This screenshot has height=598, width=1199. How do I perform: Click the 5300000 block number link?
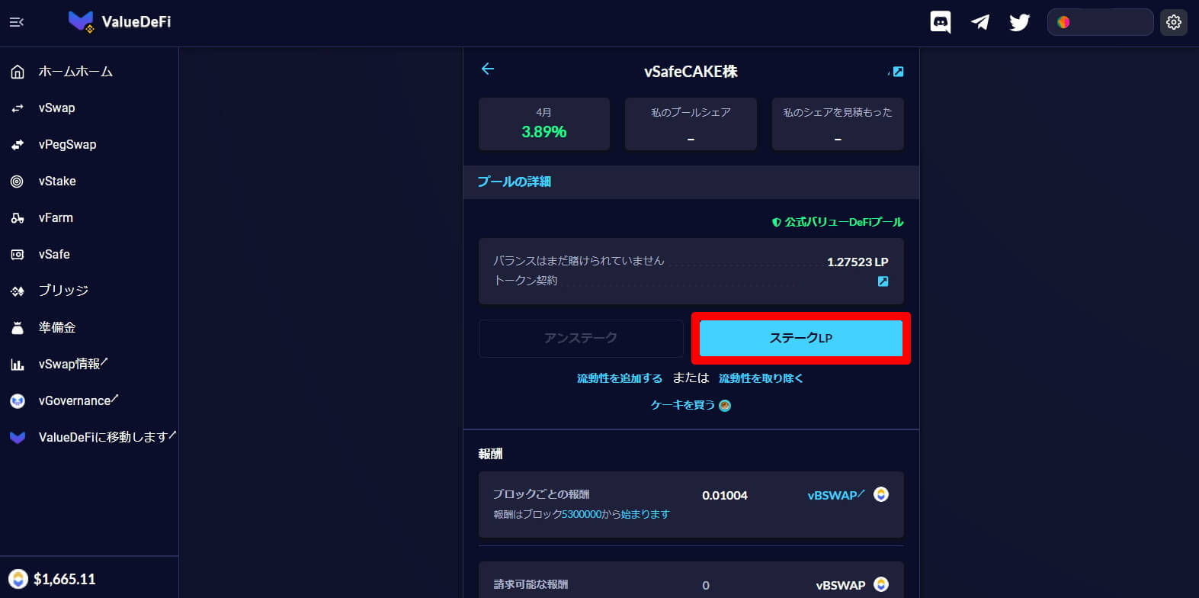(x=582, y=514)
